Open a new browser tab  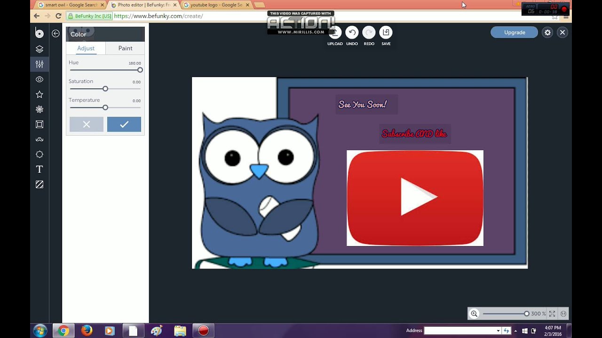259,5
